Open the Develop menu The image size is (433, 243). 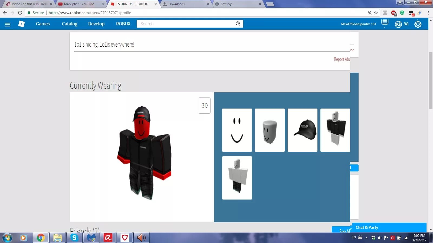click(96, 24)
